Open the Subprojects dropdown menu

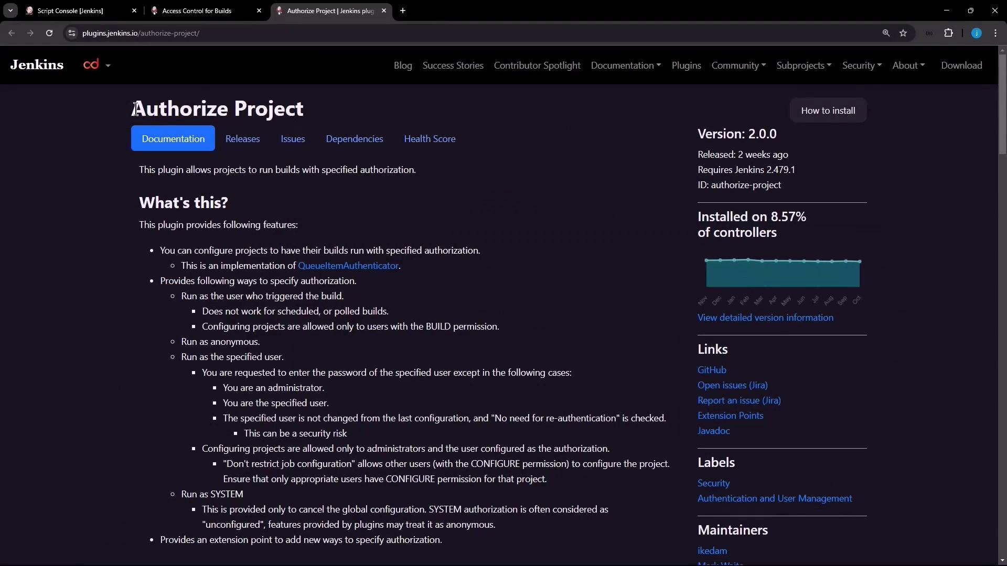click(804, 66)
